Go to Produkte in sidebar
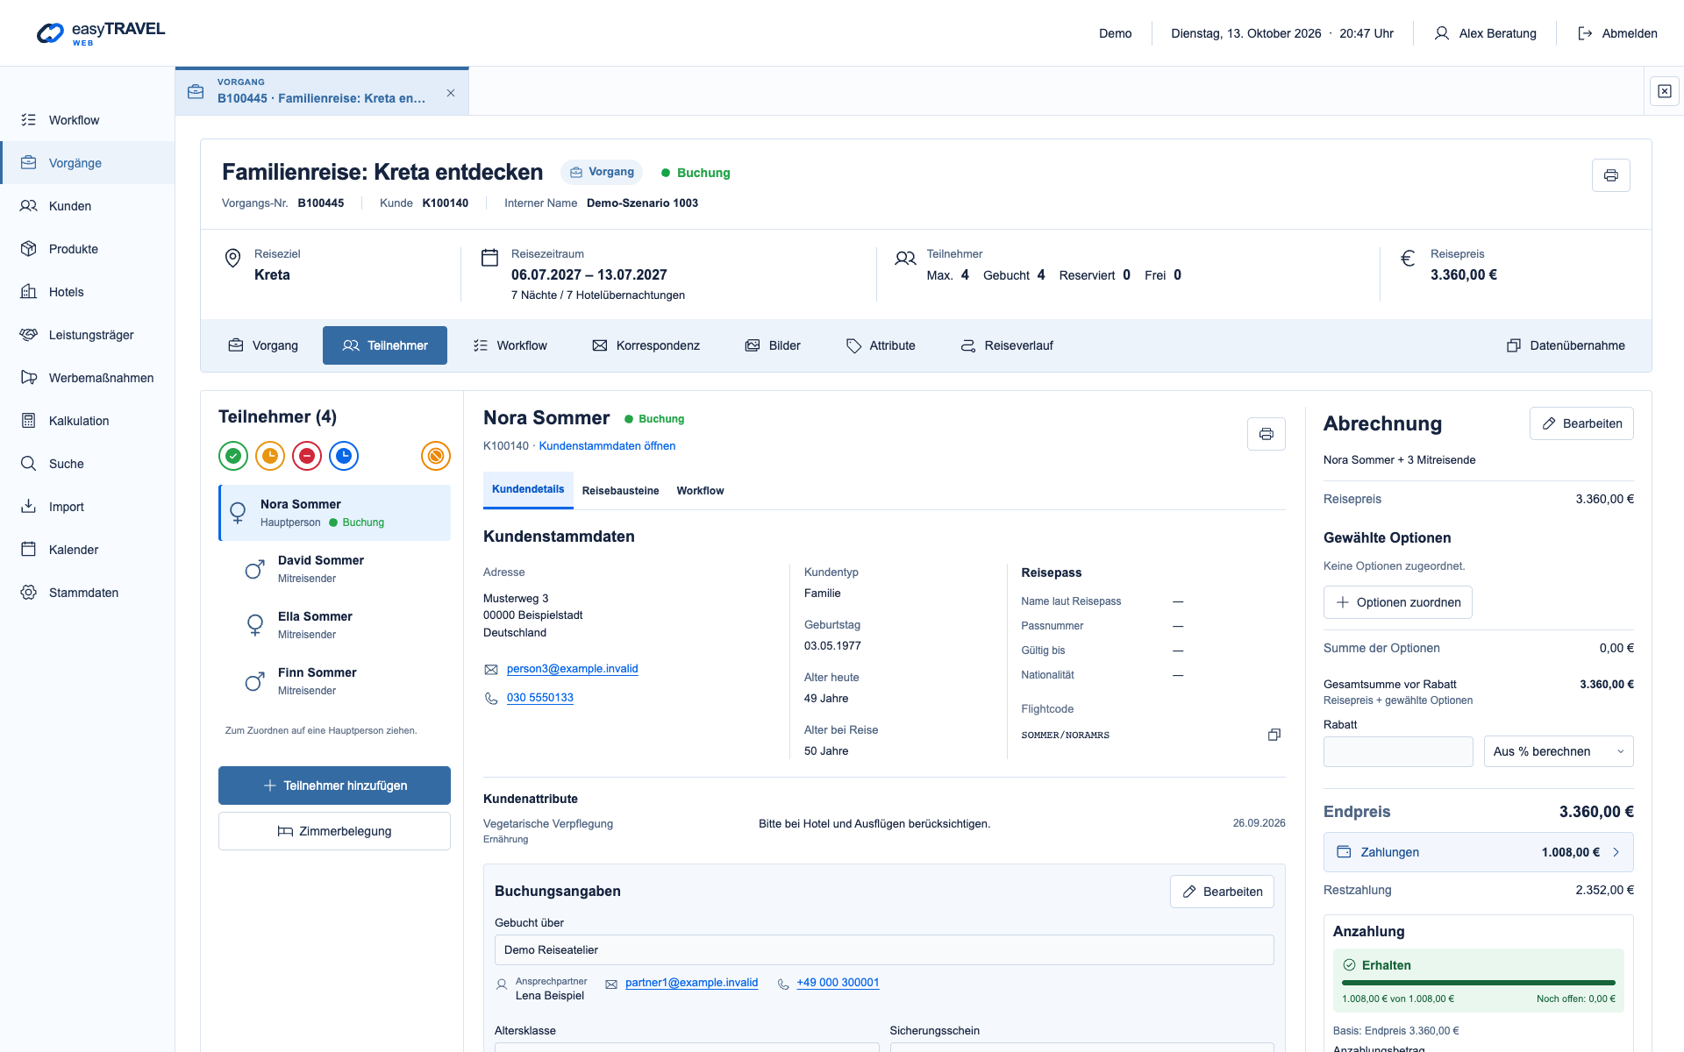The height and width of the screenshot is (1052, 1684). tap(87, 249)
